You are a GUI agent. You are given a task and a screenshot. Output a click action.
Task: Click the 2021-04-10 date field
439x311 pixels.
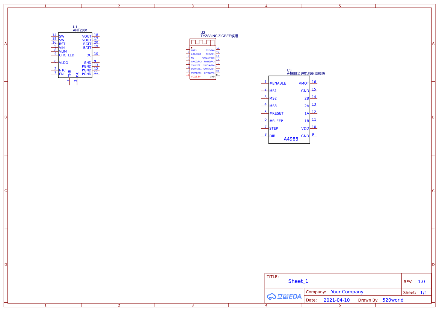336,300
